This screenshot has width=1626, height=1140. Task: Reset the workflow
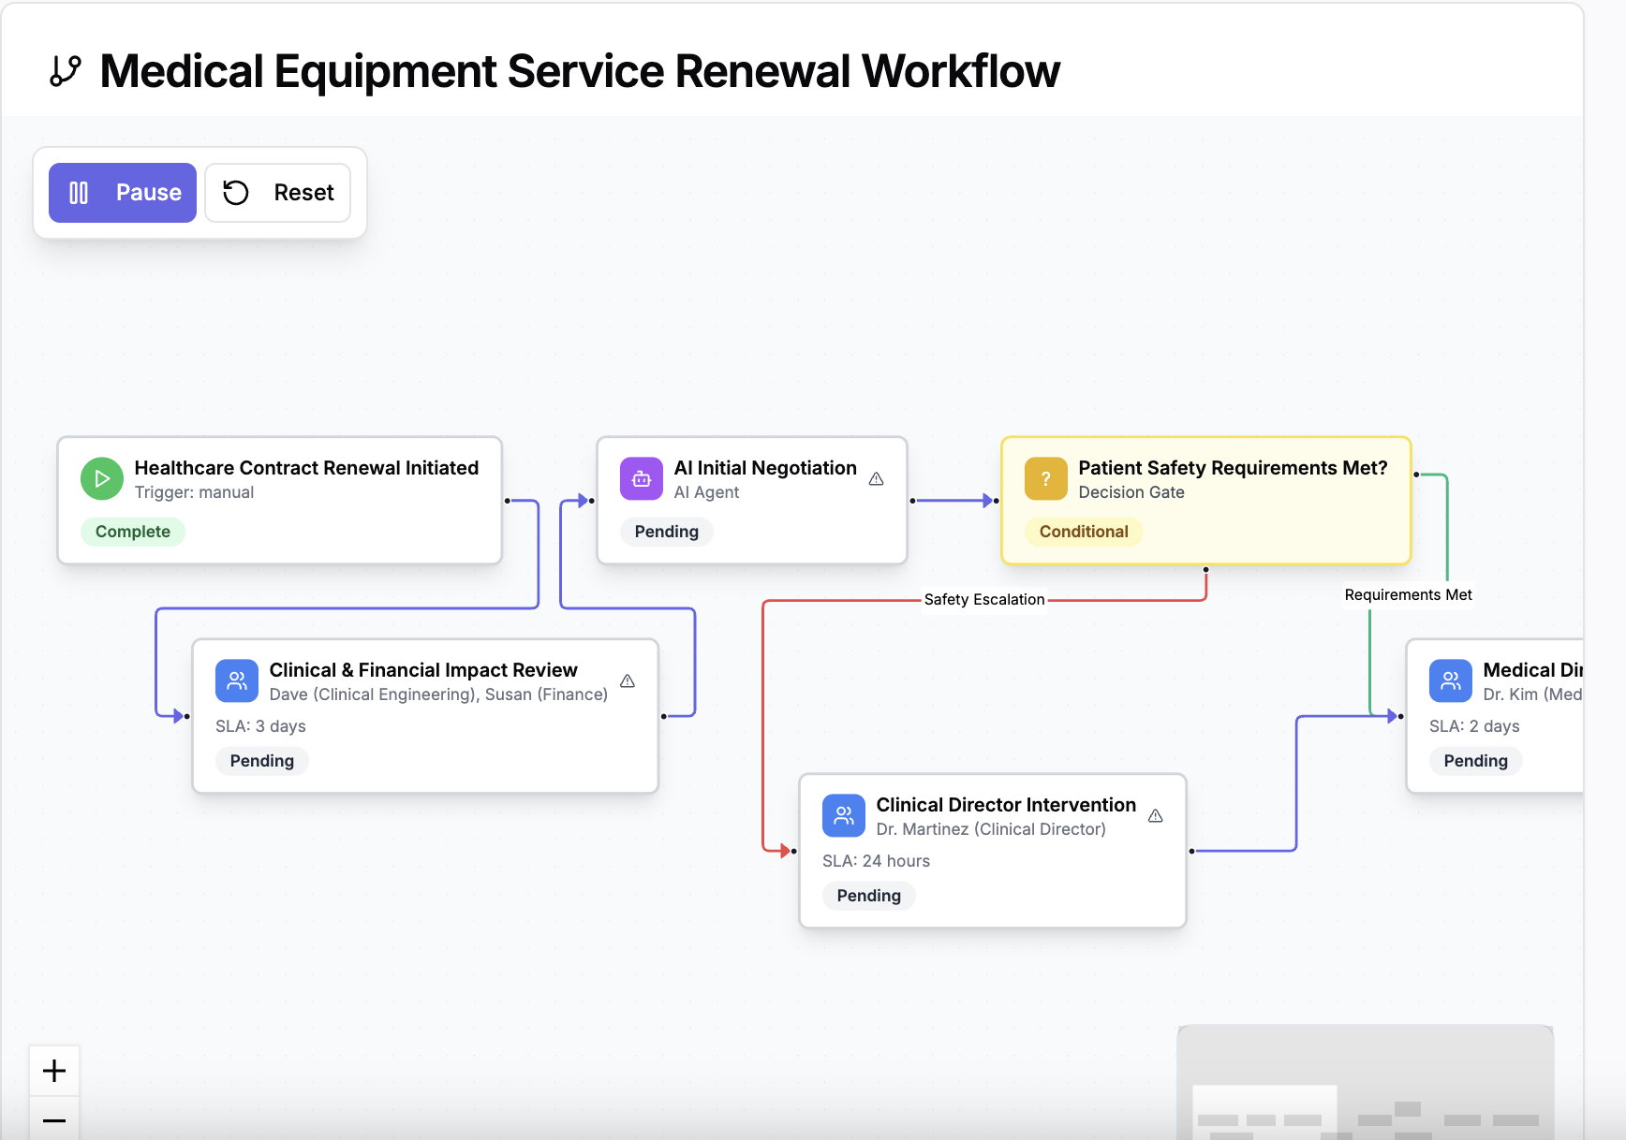coord(278,193)
